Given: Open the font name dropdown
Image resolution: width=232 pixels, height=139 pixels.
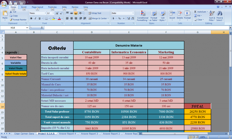Looking at the screenshot, I should (x=45, y=13).
